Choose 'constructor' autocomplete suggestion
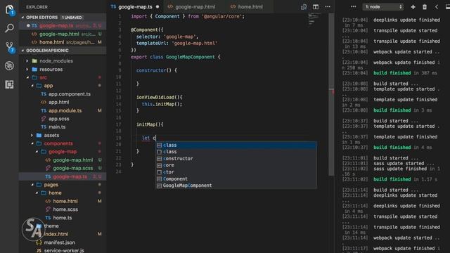 pyautogui.click(x=236, y=159)
